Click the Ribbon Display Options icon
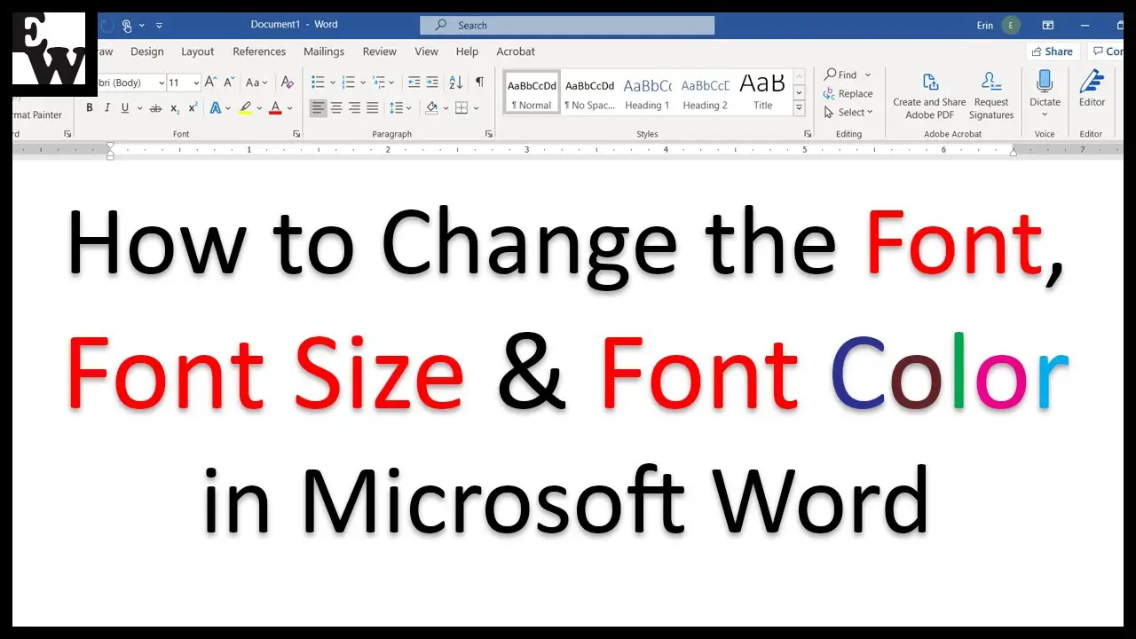The image size is (1136, 639). [x=1048, y=26]
